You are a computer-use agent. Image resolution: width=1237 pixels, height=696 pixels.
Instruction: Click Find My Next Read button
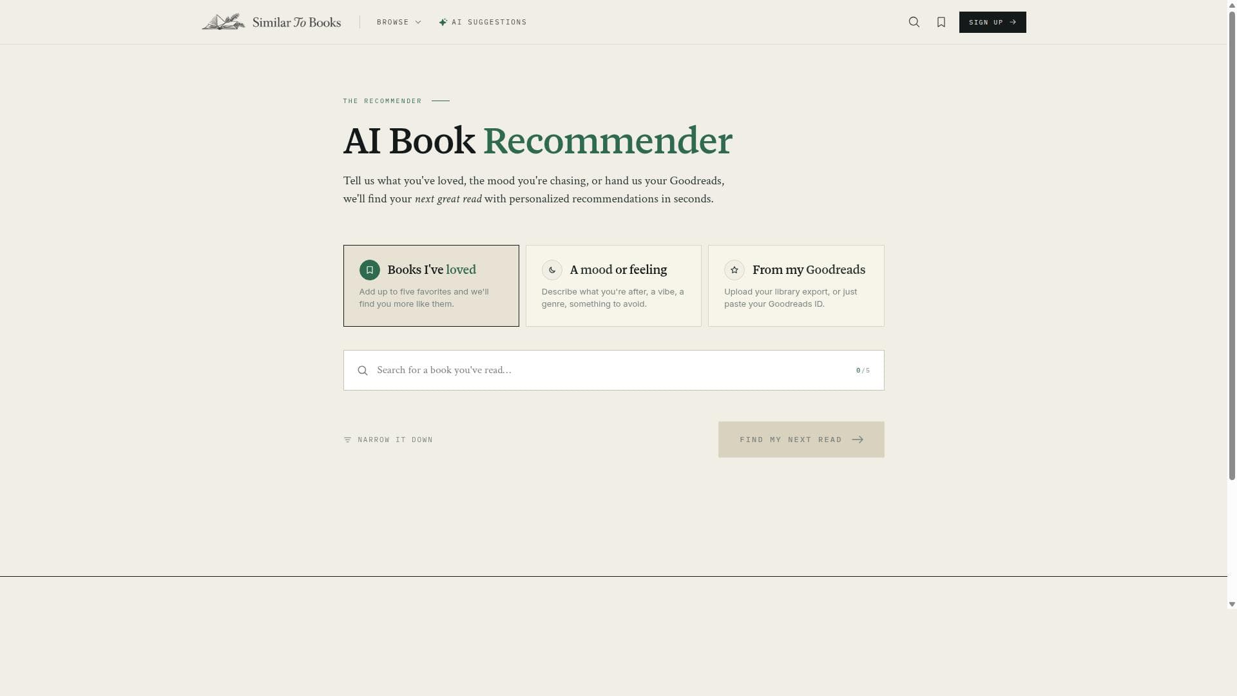(x=801, y=440)
